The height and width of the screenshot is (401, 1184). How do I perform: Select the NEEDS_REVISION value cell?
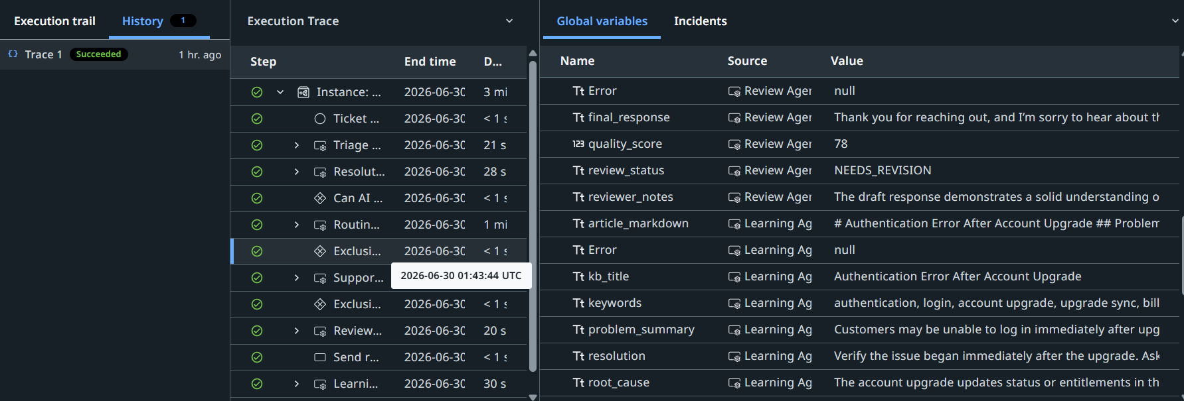883,170
